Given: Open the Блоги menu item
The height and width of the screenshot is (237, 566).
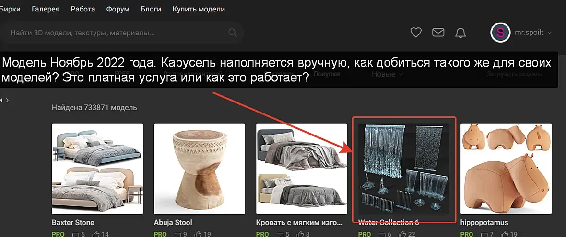Looking at the screenshot, I should tap(151, 10).
